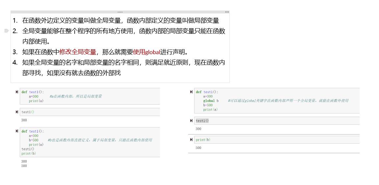
Task: Click the global b code line
Action: 211,101
